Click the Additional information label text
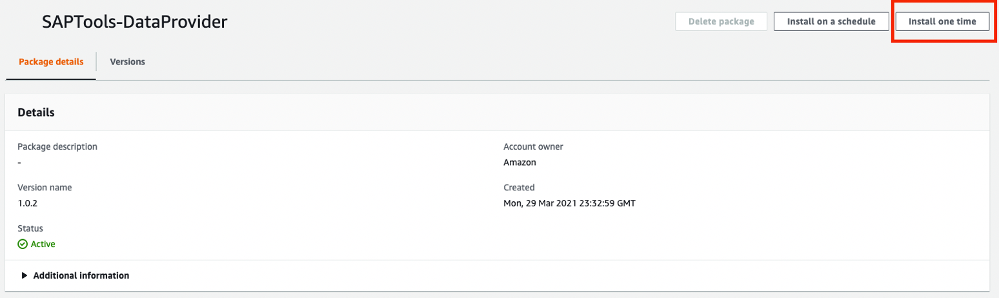 click(x=81, y=275)
